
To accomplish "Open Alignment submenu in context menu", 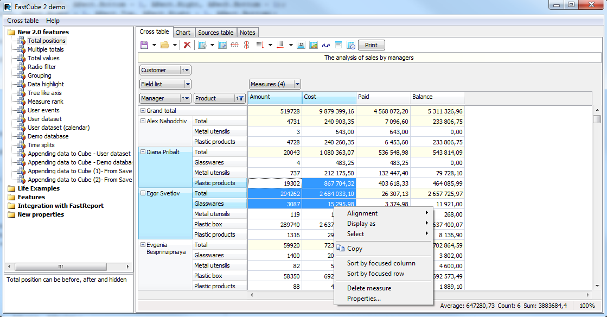I will [384, 213].
